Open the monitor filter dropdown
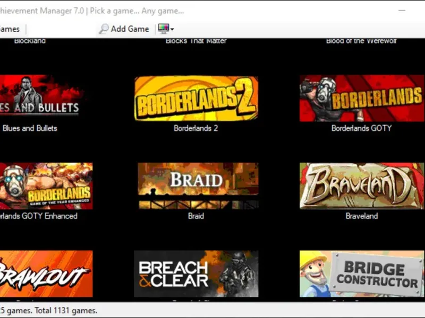 pyautogui.click(x=166, y=29)
